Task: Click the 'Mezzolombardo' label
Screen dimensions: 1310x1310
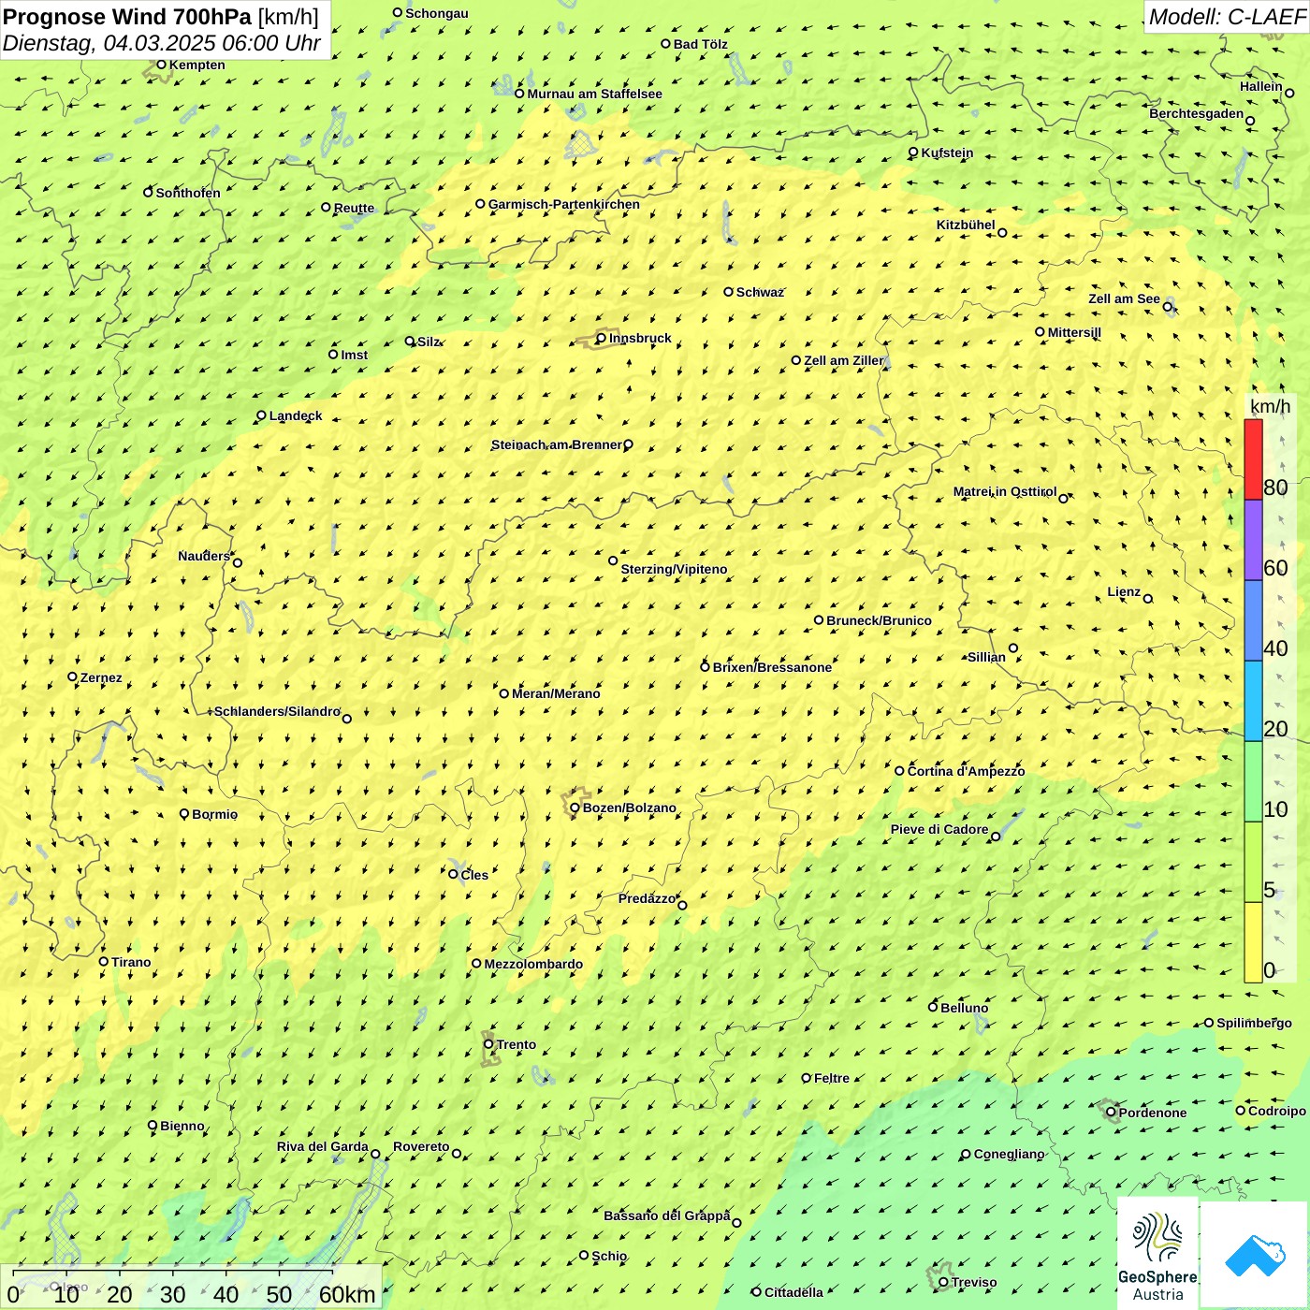Action: coord(534,964)
